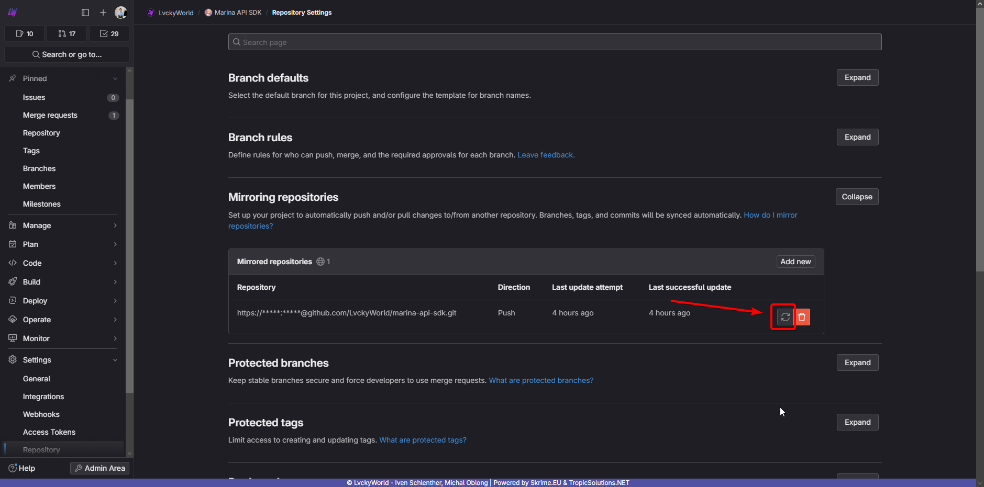The width and height of the screenshot is (984, 487).
Task: Toggle the sidebar collapse icon
Action: point(85,13)
